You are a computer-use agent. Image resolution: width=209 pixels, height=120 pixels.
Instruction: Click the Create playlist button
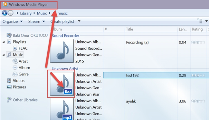tap(62, 22)
